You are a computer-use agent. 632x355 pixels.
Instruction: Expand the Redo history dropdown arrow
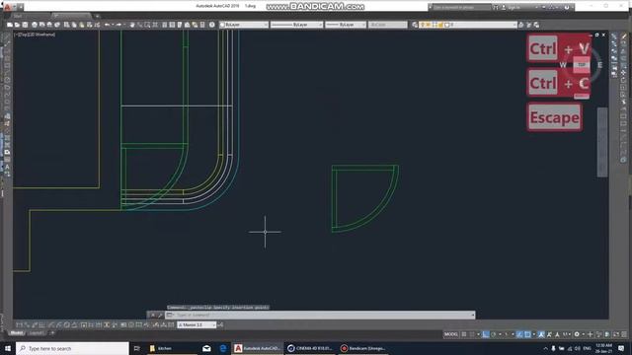123,25
